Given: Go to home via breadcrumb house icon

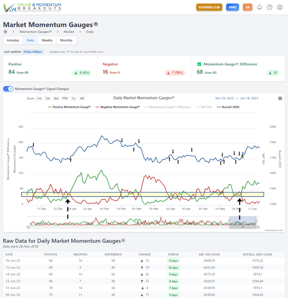Looking at the screenshot, I should coord(5,32).
